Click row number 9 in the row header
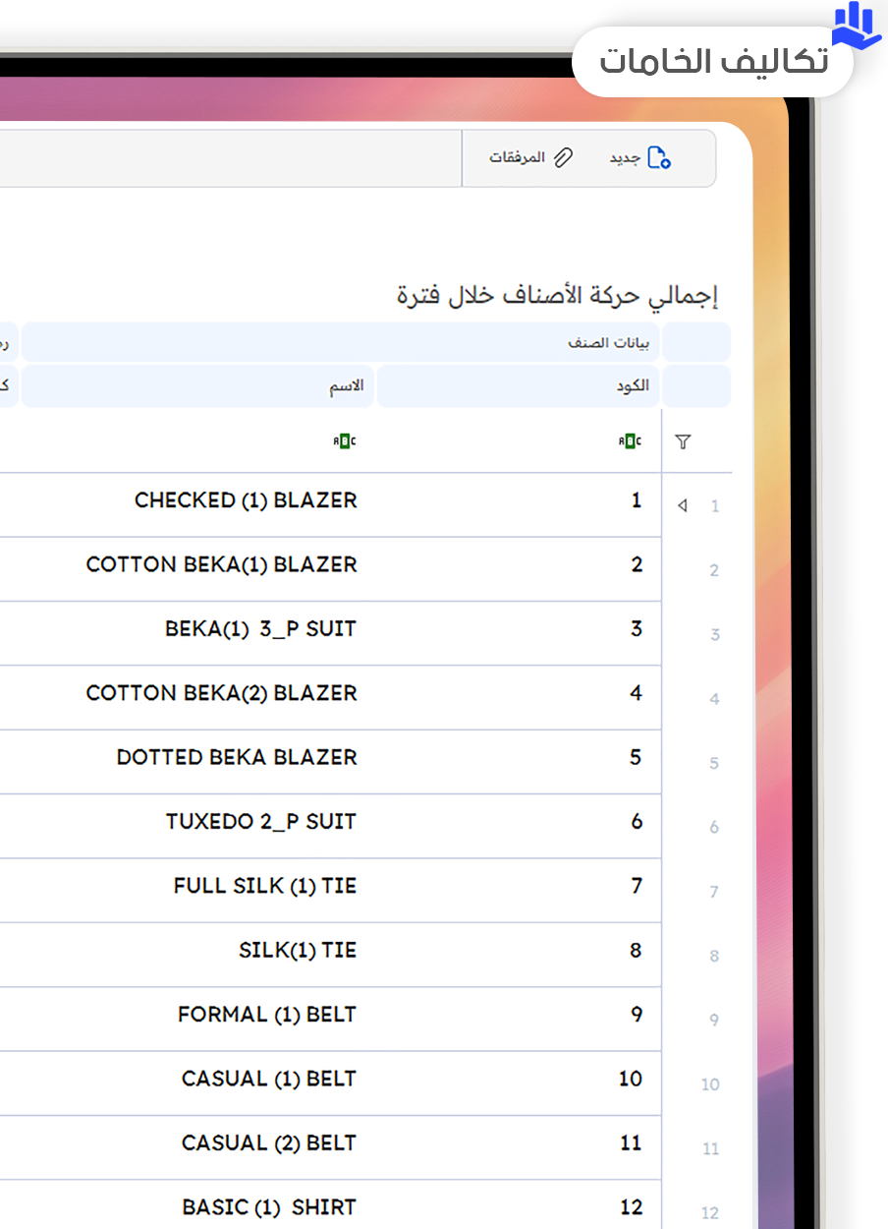Image resolution: width=888 pixels, height=1229 pixels. (714, 1021)
